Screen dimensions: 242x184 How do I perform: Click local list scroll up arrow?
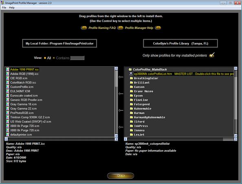[x=117, y=68]
